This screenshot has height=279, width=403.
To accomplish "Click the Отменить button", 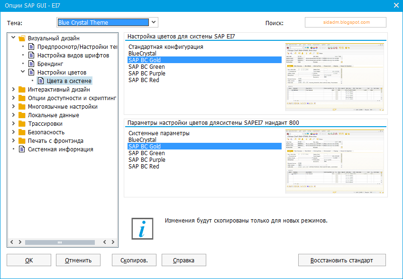I will point(78,260).
